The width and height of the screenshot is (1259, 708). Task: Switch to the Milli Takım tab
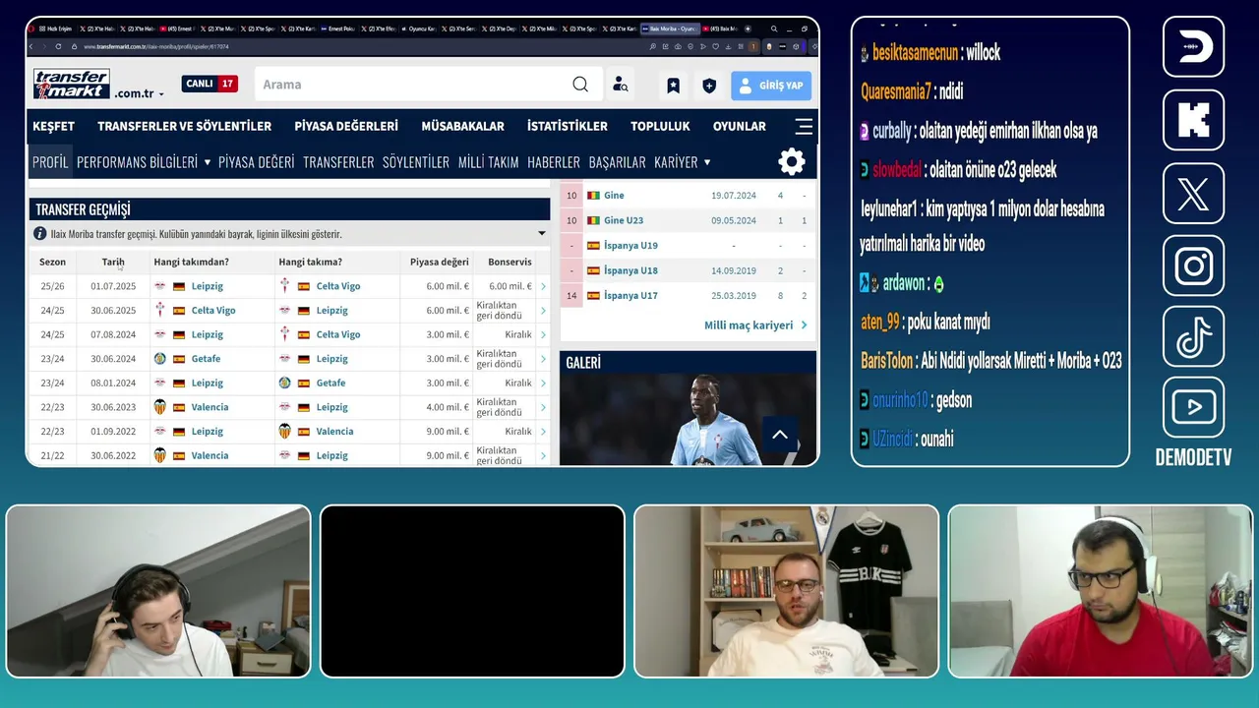click(x=488, y=162)
